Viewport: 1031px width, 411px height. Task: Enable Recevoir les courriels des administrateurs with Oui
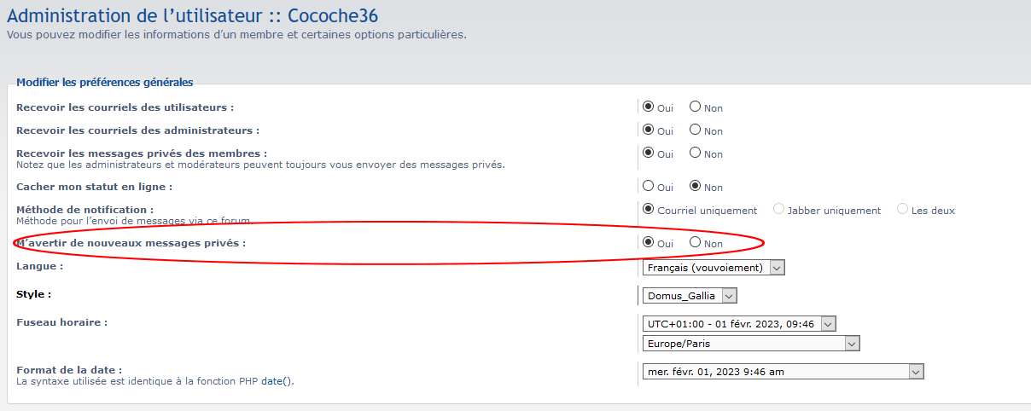click(649, 130)
